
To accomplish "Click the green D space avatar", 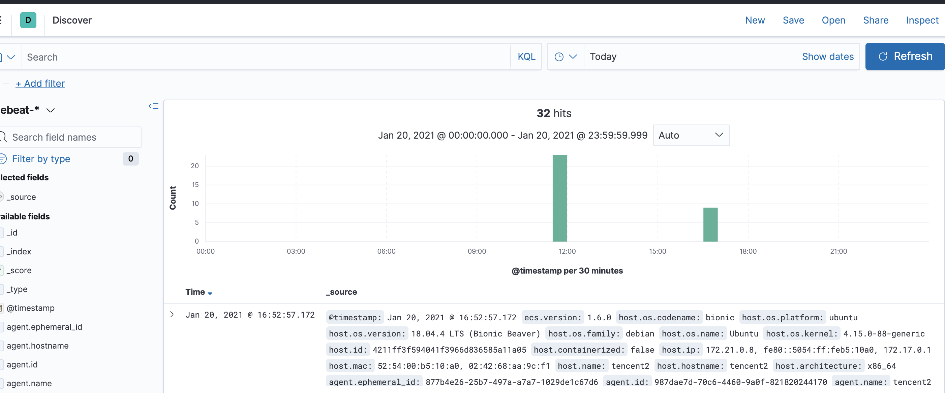I will 28,20.
